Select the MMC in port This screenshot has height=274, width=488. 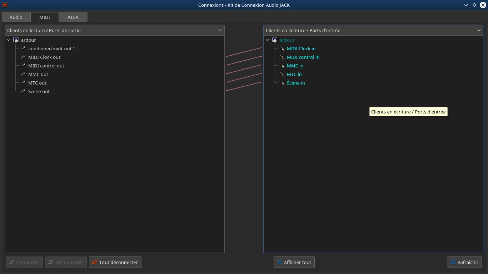tap(373, 66)
